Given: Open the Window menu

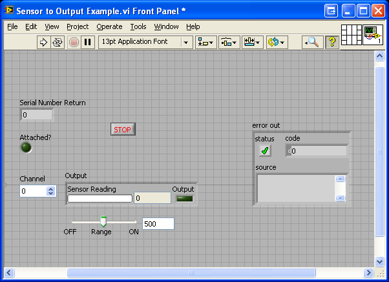Looking at the screenshot, I should click(x=166, y=26).
